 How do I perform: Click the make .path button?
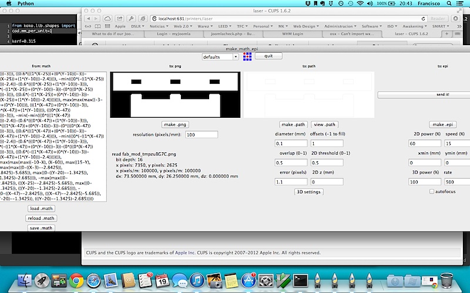293,124
